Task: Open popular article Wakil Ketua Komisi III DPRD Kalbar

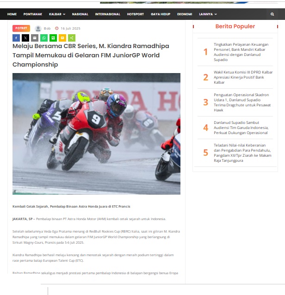Action: tap(243, 77)
